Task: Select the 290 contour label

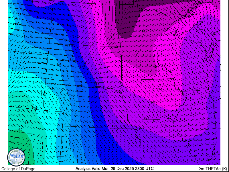Action: pyautogui.click(x=43, y=63)
